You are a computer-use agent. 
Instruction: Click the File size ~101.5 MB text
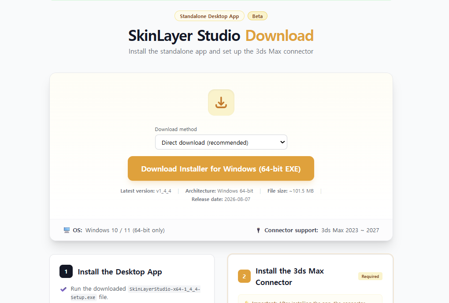tap(290, 191)
